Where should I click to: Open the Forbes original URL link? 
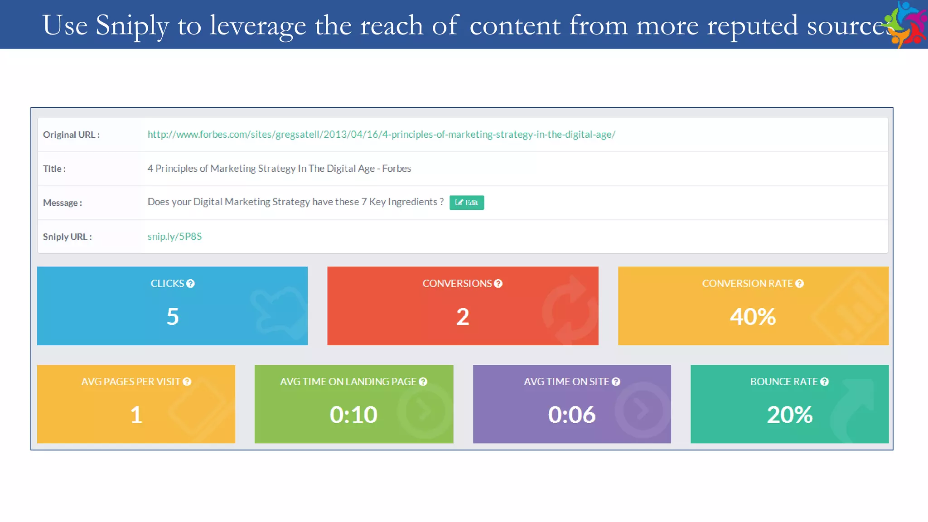(381, 135)
